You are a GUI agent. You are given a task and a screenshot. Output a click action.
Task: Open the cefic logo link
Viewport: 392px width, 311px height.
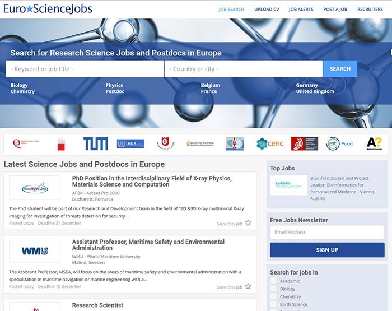pyautogui.click(x=270, y=143)
